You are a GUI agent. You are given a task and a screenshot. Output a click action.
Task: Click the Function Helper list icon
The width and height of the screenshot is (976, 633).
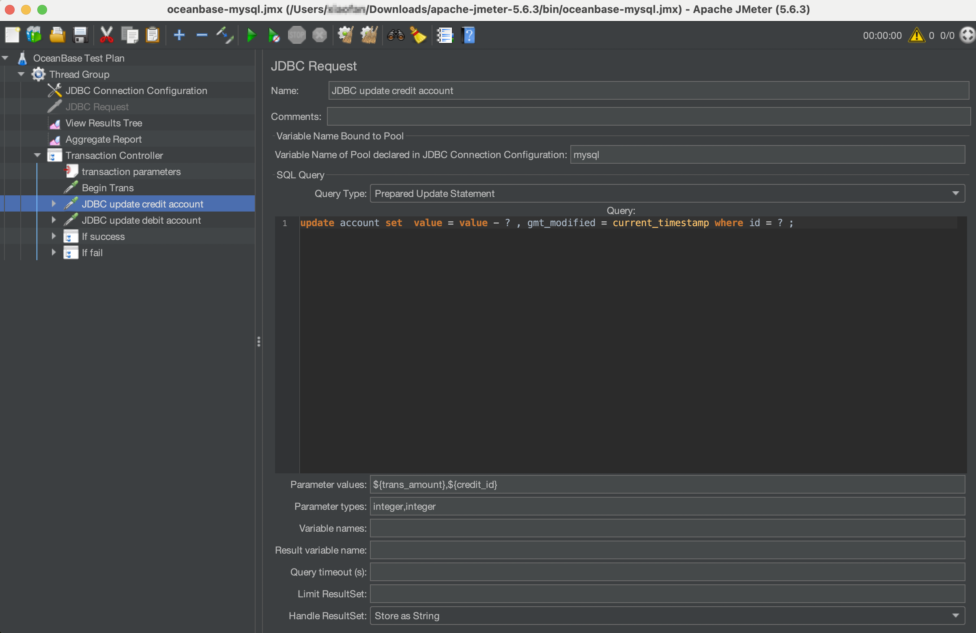pyautogui.click(x=445, y=35)
